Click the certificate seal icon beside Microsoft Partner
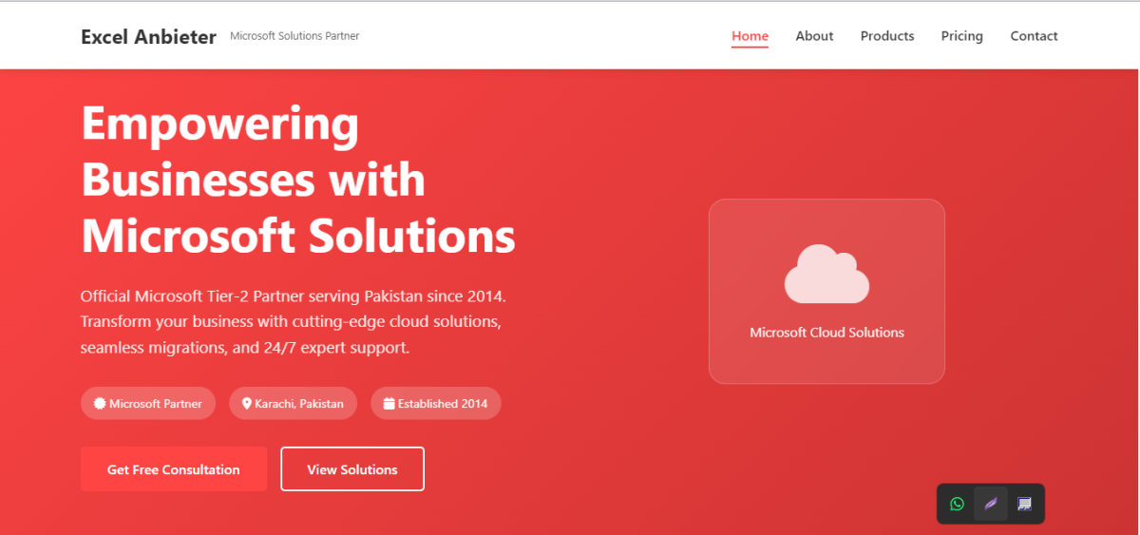This screenshot has width=1140, height=535. [x=100, y=404]
